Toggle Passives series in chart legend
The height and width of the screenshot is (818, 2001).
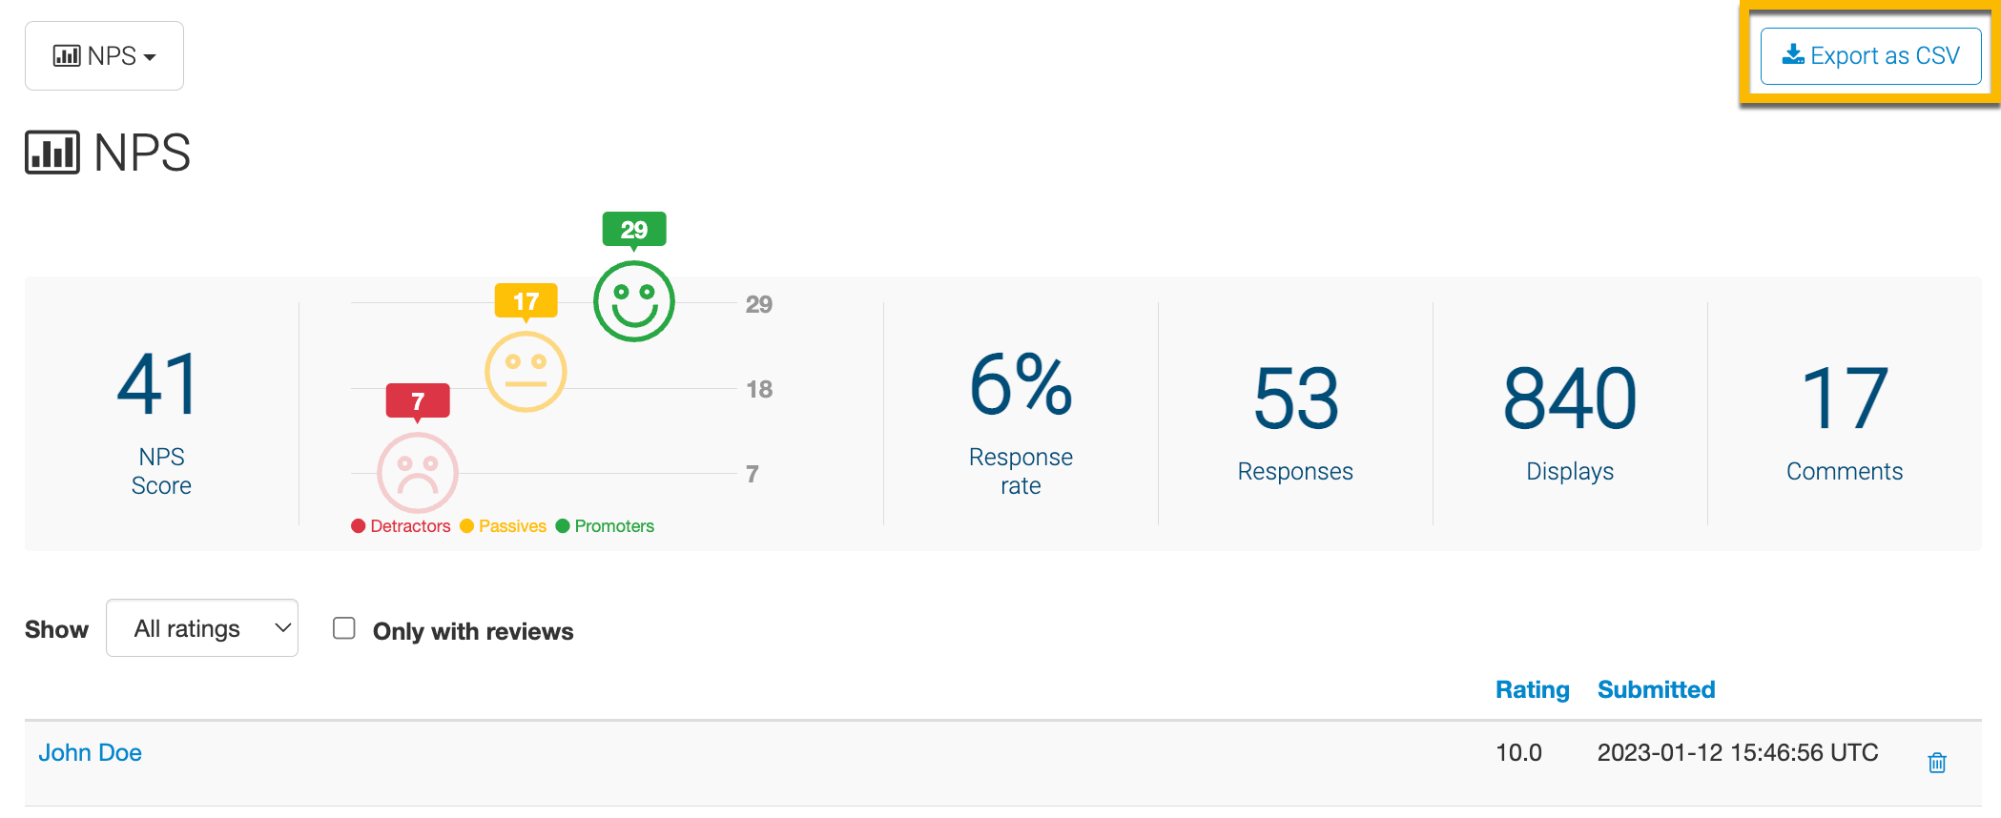pyautogui.click(x=504, y=526)
